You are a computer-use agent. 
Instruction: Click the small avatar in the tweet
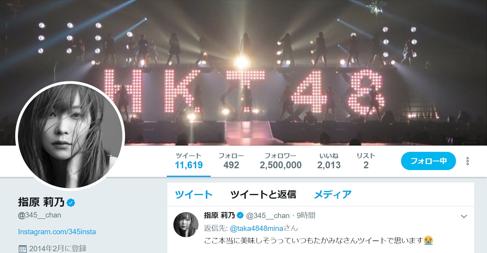[186, 225]
